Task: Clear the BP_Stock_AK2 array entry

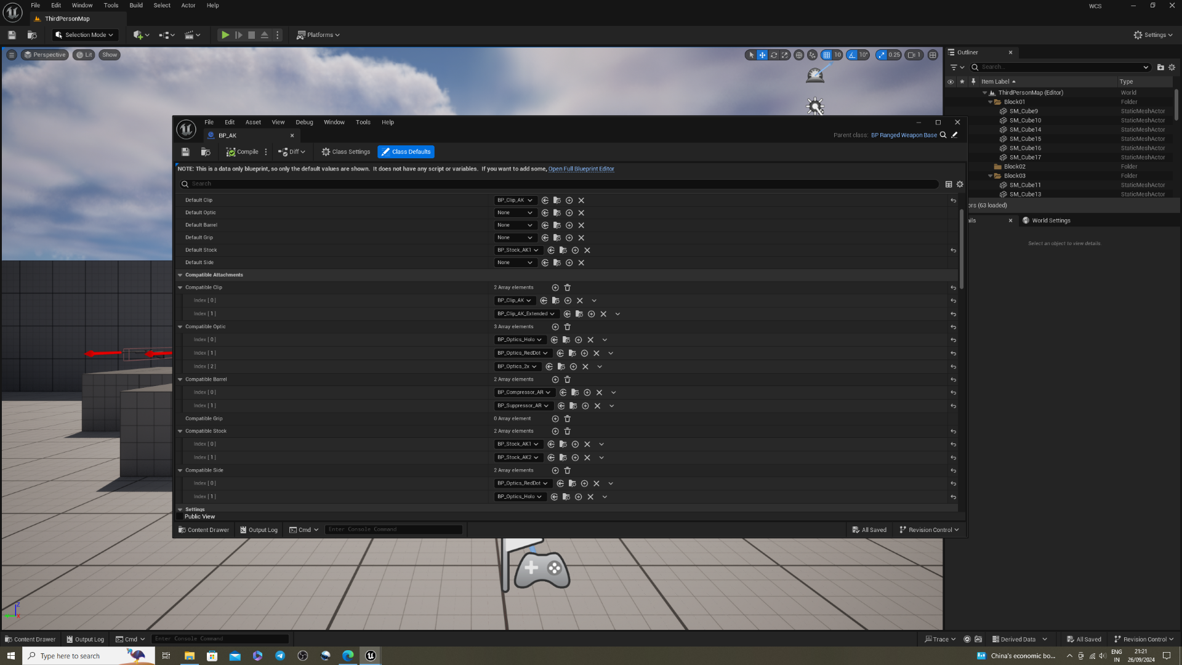Action: coord(587,457)
